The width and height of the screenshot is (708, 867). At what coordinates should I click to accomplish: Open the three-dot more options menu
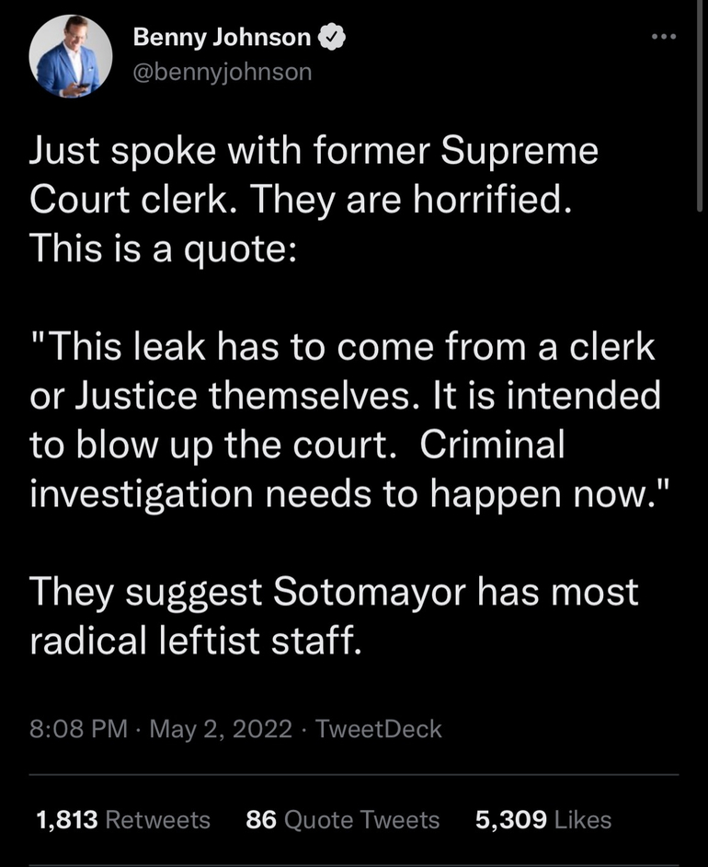point(661,38)
